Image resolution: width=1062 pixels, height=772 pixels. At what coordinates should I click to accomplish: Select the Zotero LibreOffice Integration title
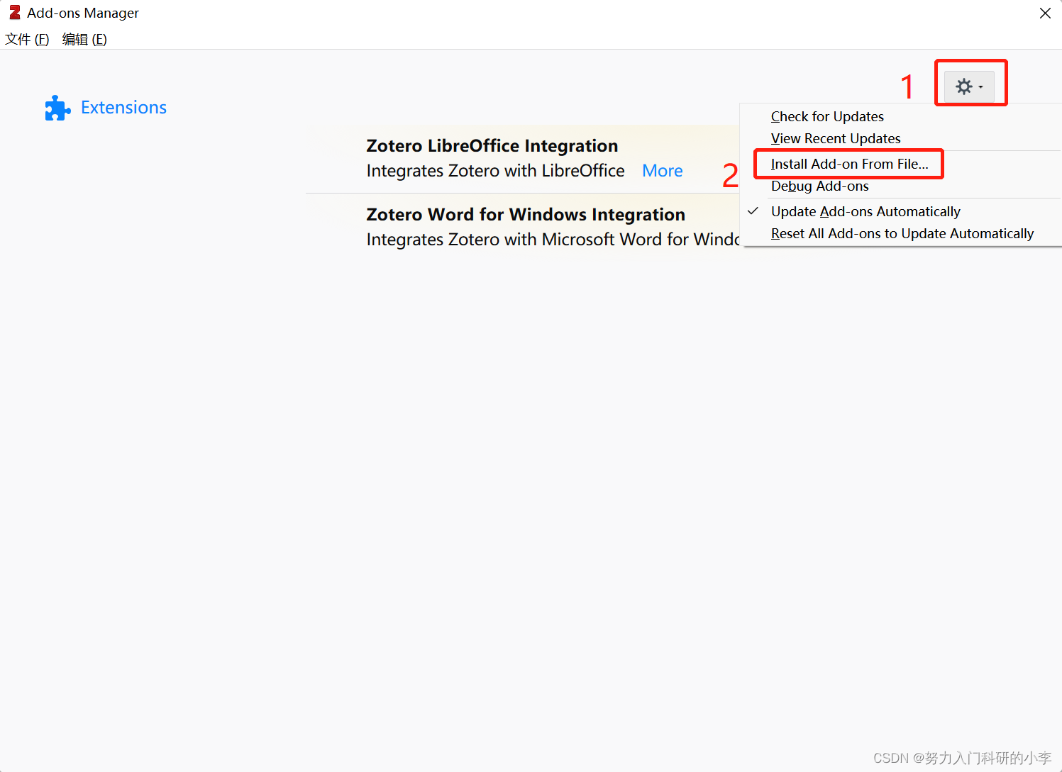(492, 145)
